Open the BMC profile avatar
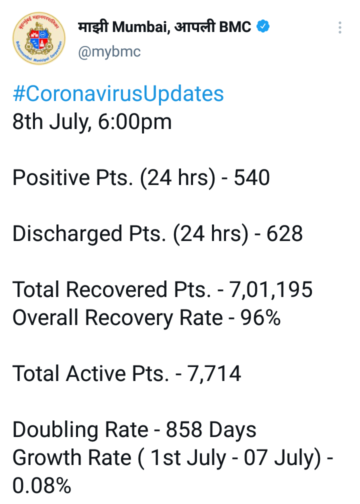 coord(39,39)
